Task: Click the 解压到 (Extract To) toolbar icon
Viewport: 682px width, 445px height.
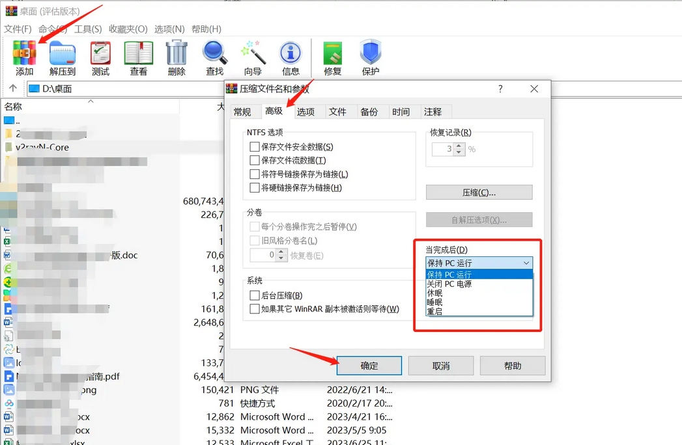Action: point(62,58)
